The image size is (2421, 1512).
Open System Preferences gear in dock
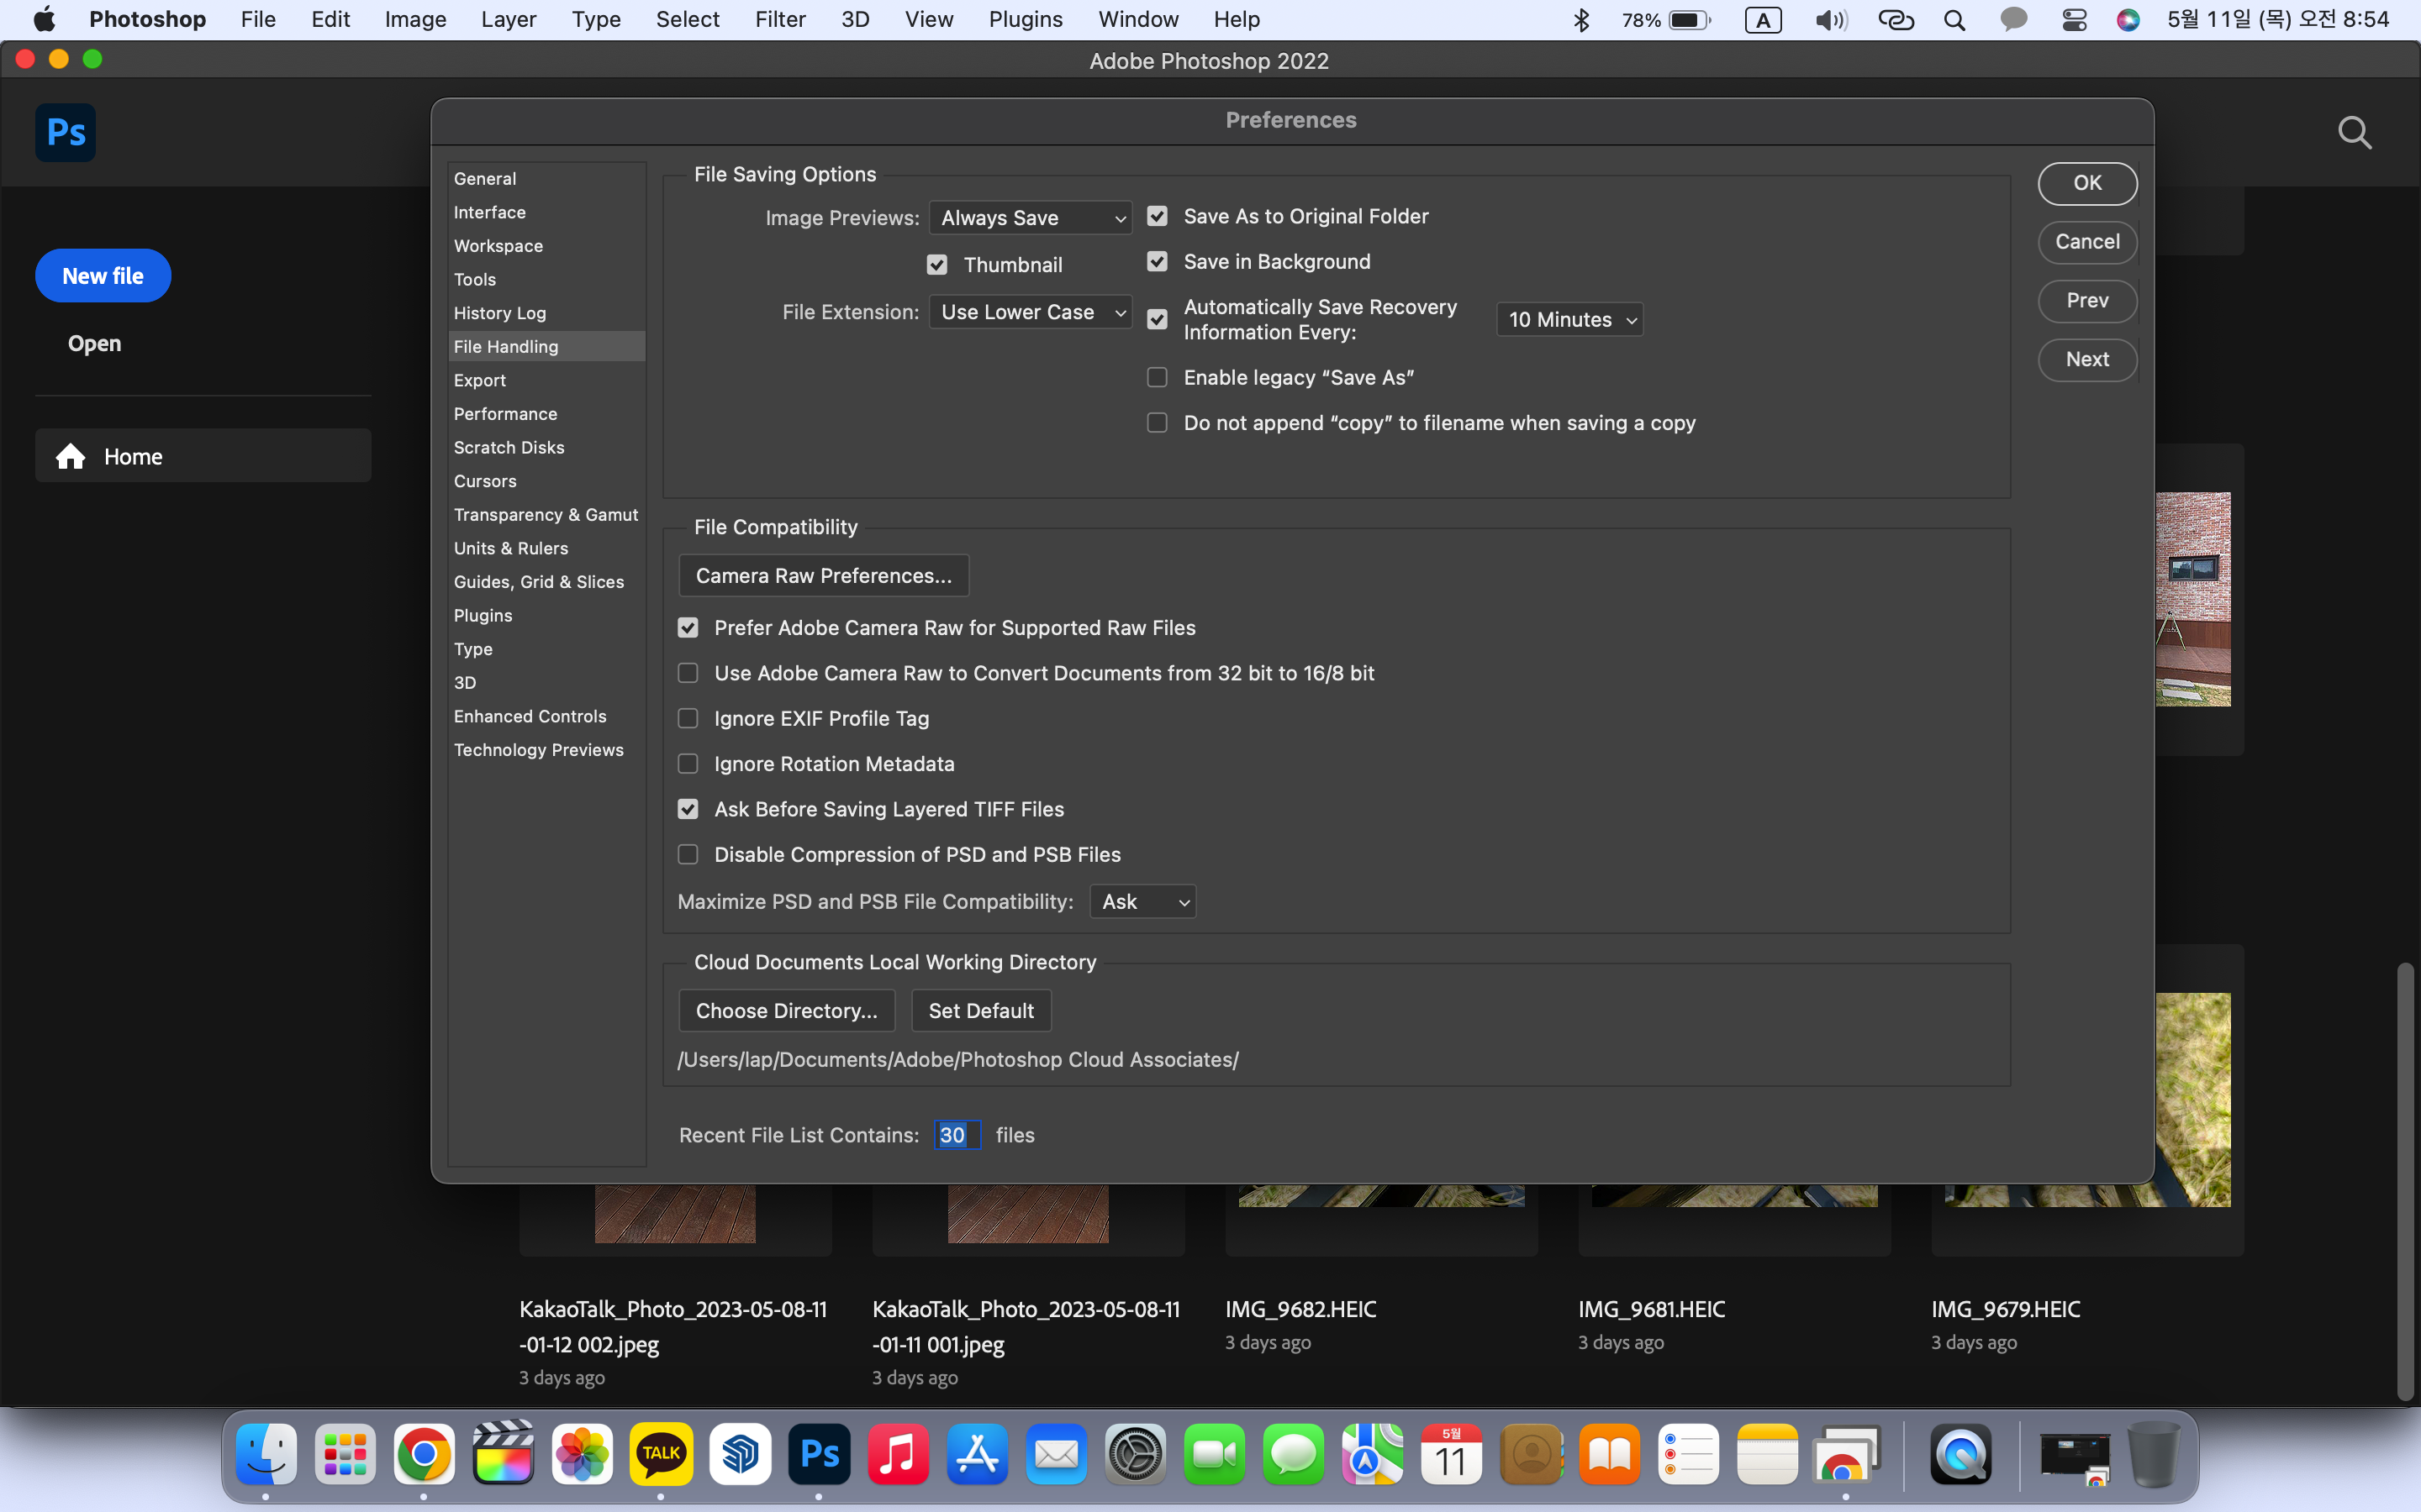pos(1135,1453)
